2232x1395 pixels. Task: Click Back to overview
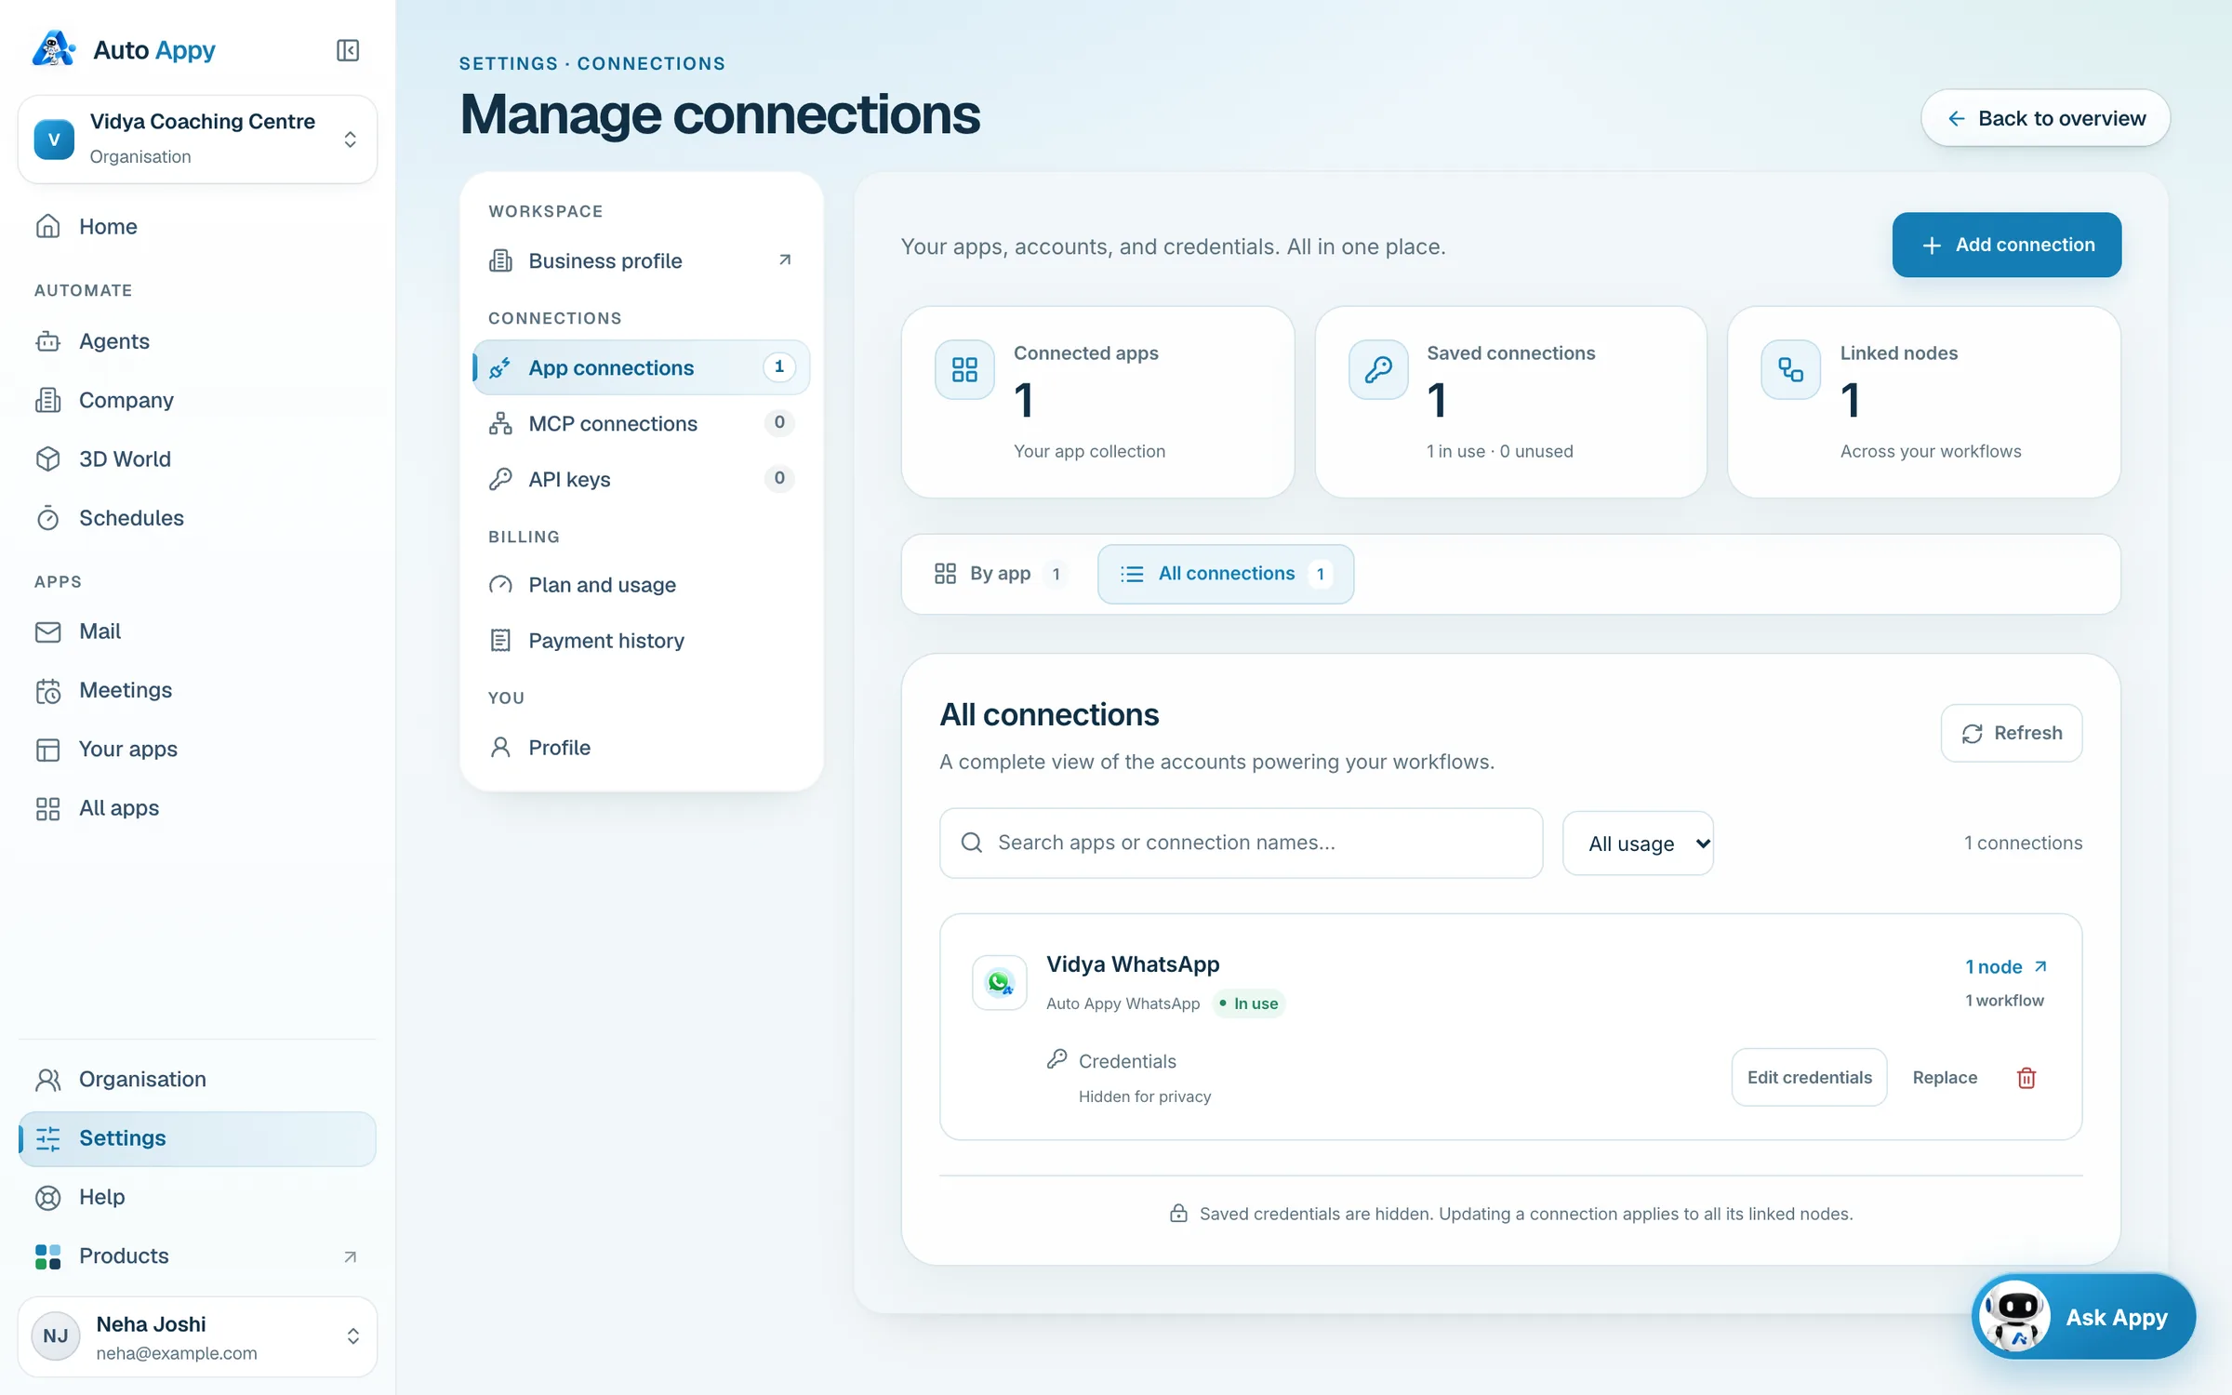[x=2046, y=118]
